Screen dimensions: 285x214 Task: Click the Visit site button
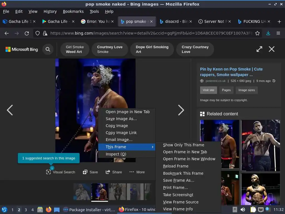pos(208,90)
